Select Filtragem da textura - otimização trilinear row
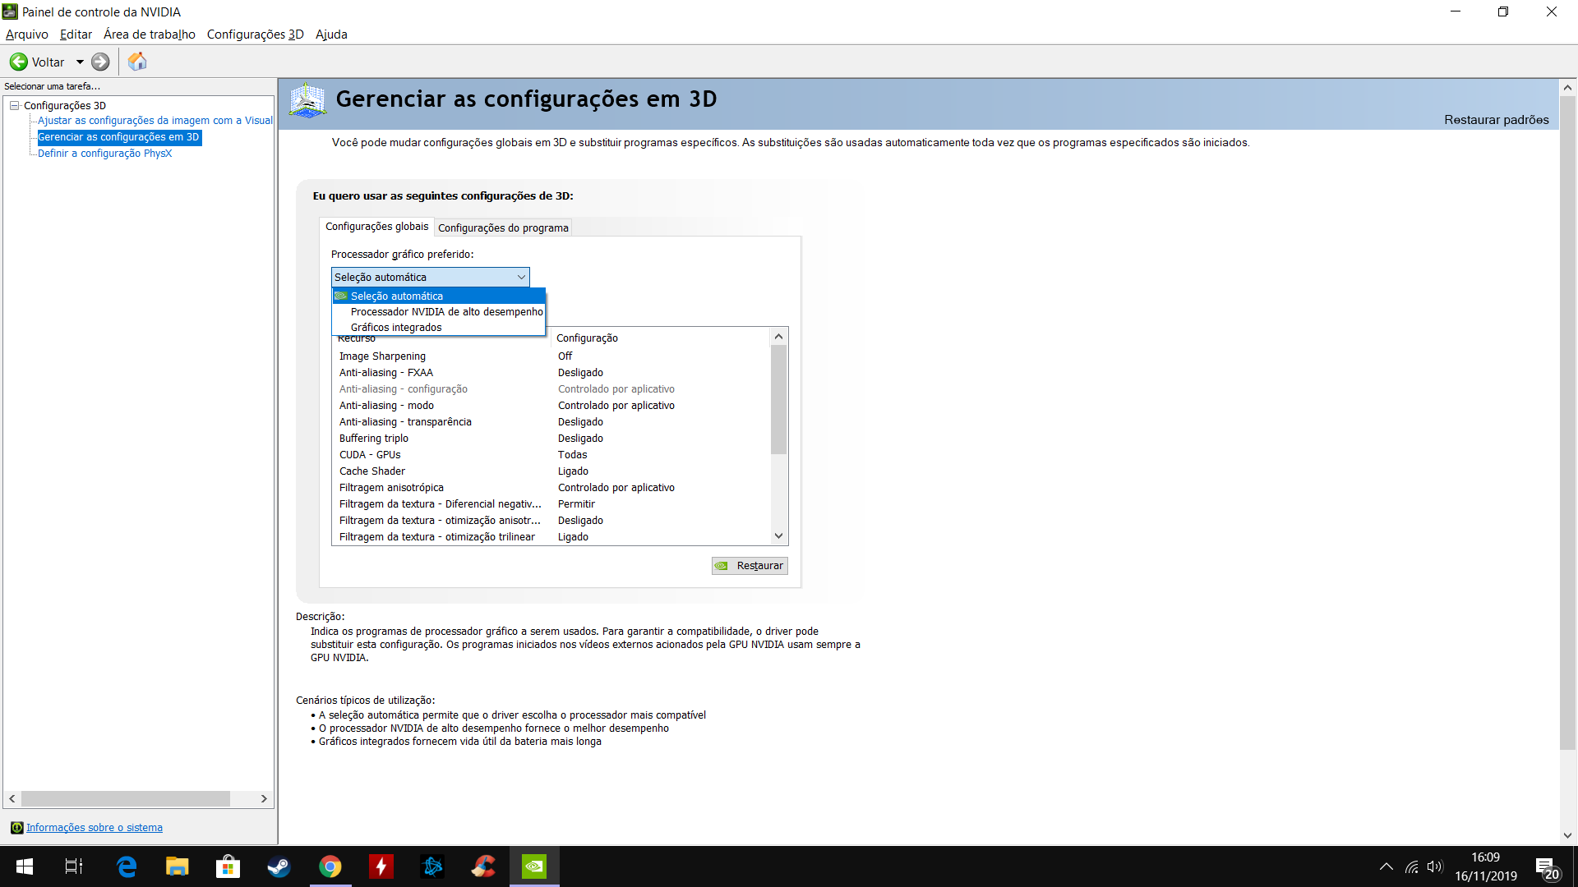This screenshot has width=1578, height=887. coord(551,537)
